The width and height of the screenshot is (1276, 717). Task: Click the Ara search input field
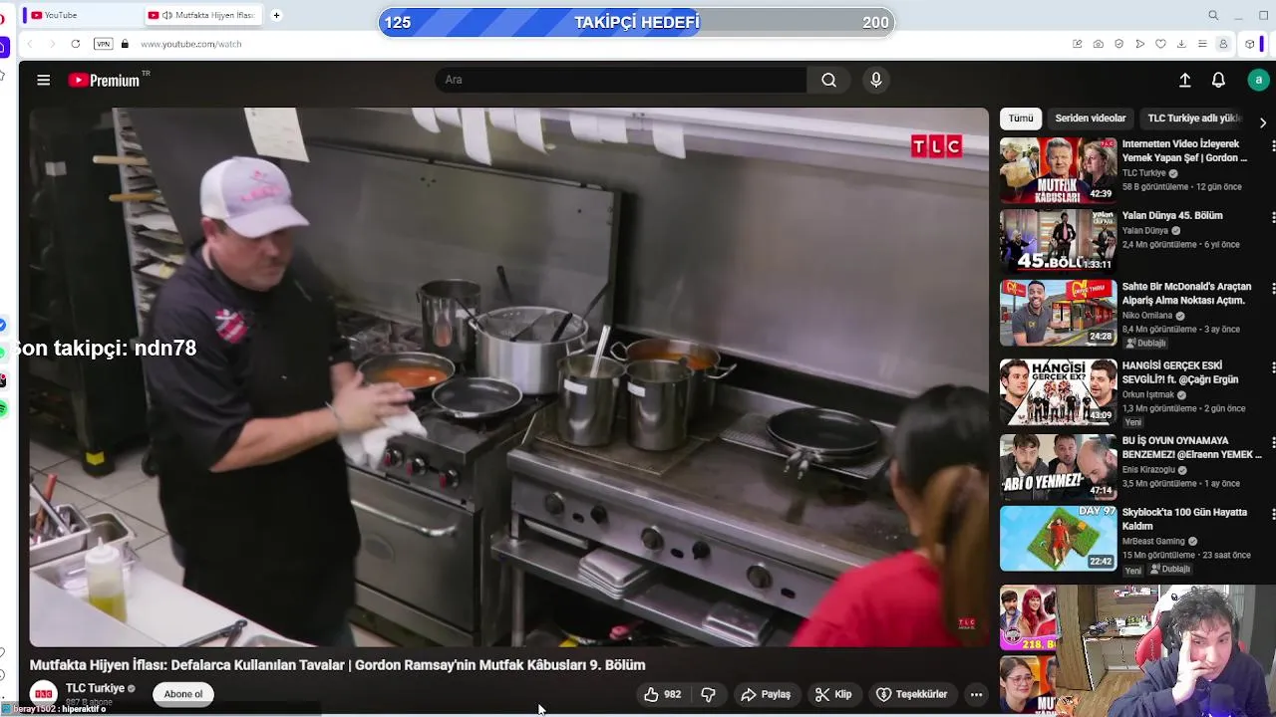pos(621,80)
